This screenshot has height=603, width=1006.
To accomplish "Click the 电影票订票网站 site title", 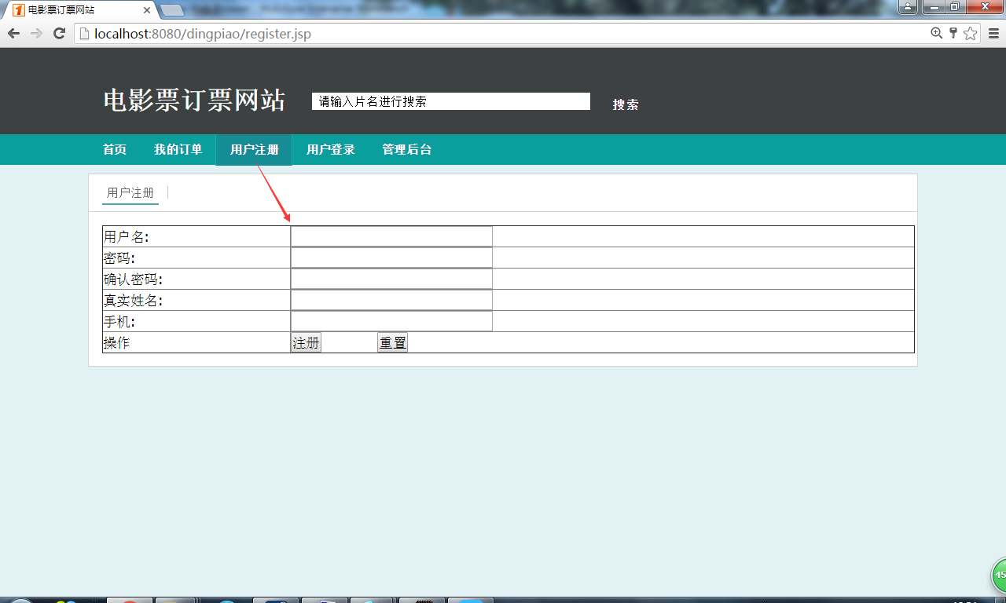I will [x=194, y=100].
